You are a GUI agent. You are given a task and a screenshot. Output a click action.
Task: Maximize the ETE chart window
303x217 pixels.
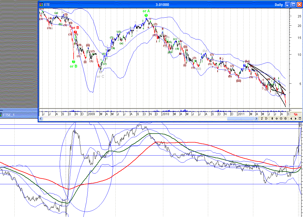294,4
